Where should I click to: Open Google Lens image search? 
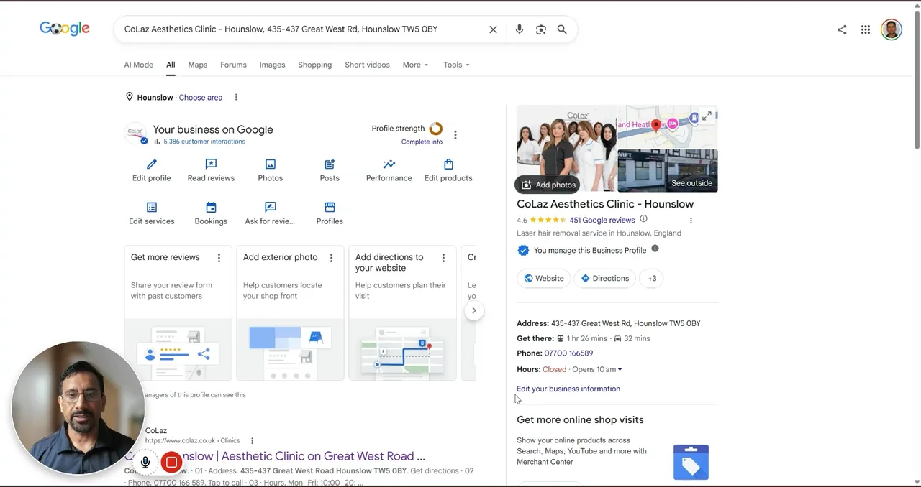[541, 29]
